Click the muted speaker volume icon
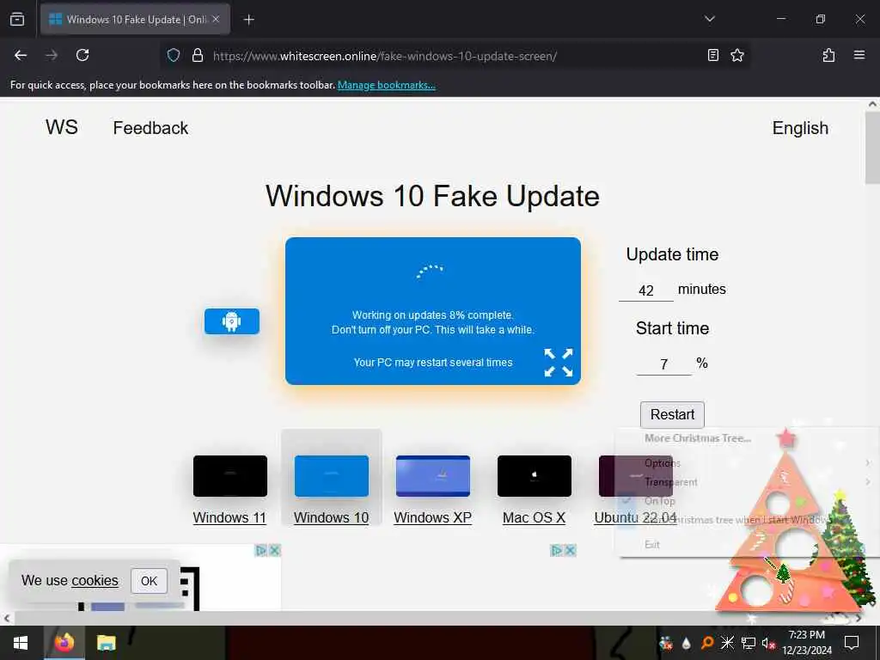Viewport: 880px width, 660px height. (768, 643)
